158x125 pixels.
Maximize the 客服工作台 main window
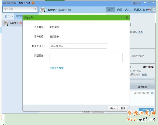pos(149,2)
